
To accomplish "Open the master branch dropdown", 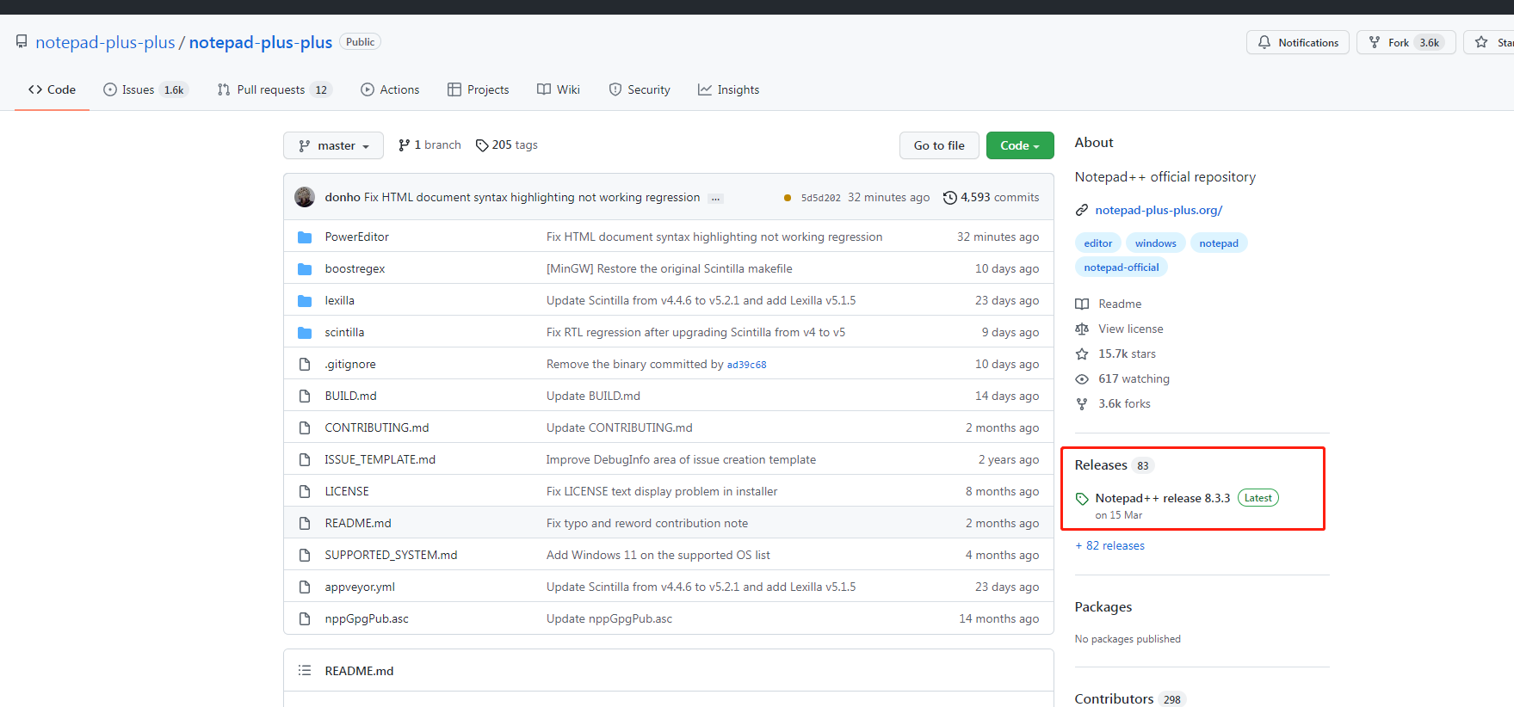I will [333, 145].
